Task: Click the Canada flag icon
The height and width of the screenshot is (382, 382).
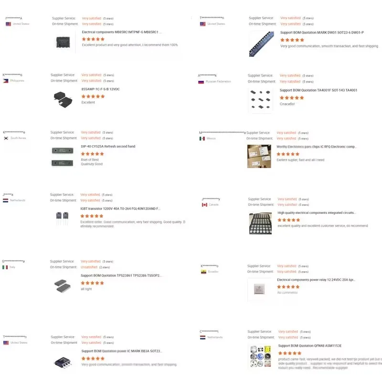Action: [204, 204]
